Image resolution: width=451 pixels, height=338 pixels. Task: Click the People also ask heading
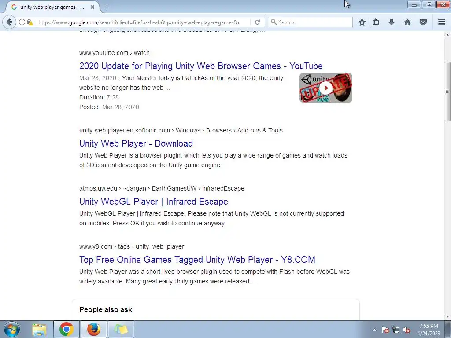[x=106, y=309]
